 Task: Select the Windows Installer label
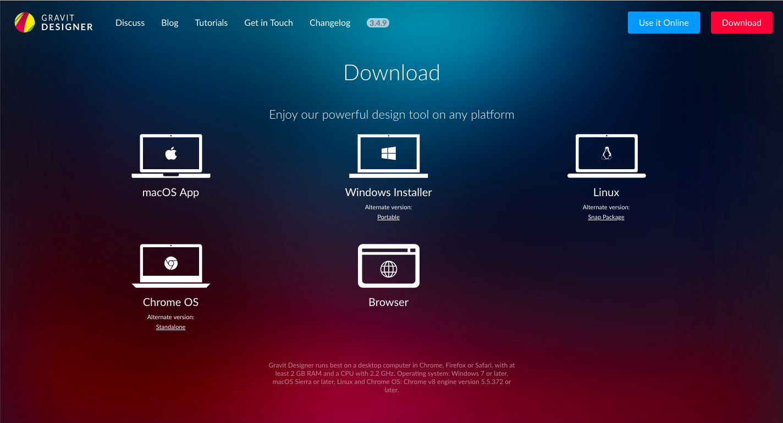[x=389, y=192]
